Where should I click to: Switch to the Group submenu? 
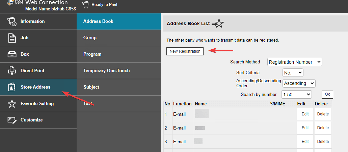[119, 38]
